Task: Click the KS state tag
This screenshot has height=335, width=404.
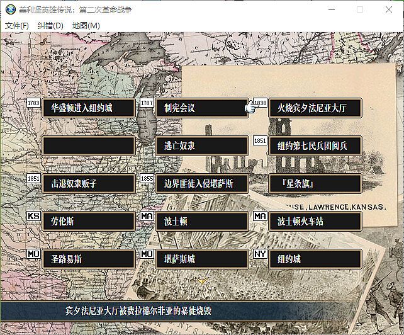Action: point(33,216)
